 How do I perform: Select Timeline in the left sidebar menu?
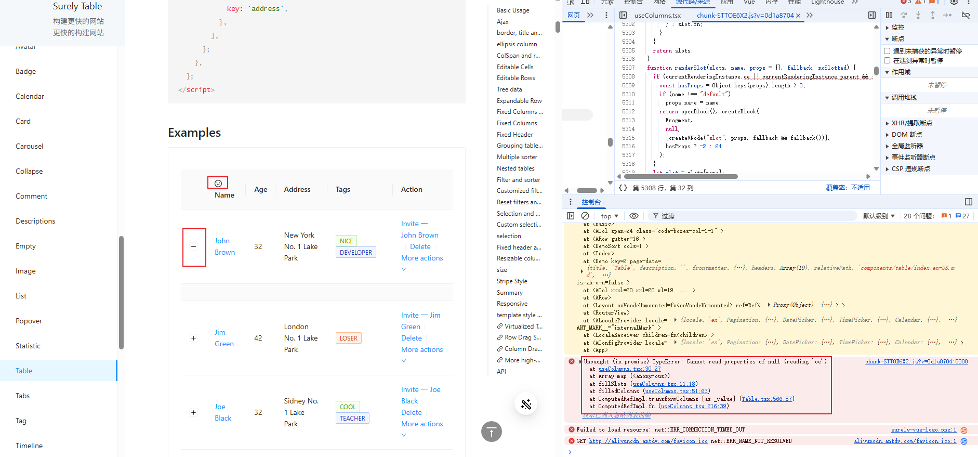[29, 446]
